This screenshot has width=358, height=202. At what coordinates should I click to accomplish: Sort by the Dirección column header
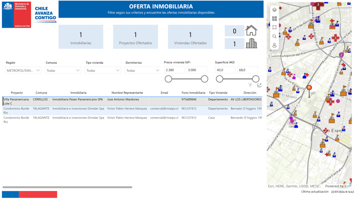[250, 93]
